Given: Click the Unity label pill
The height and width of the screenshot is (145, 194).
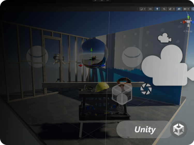Looking at the screenshot, I should tap(144, 129).
